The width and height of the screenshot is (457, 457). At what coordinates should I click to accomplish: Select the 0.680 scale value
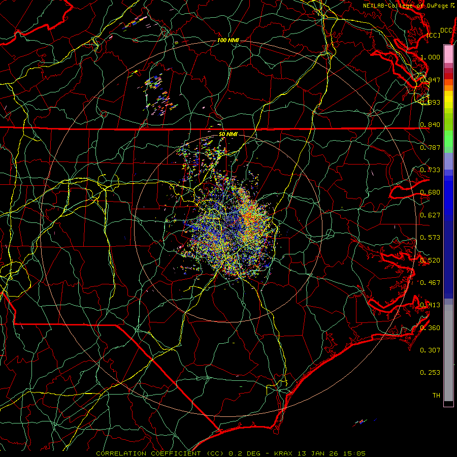click(430, 192)
